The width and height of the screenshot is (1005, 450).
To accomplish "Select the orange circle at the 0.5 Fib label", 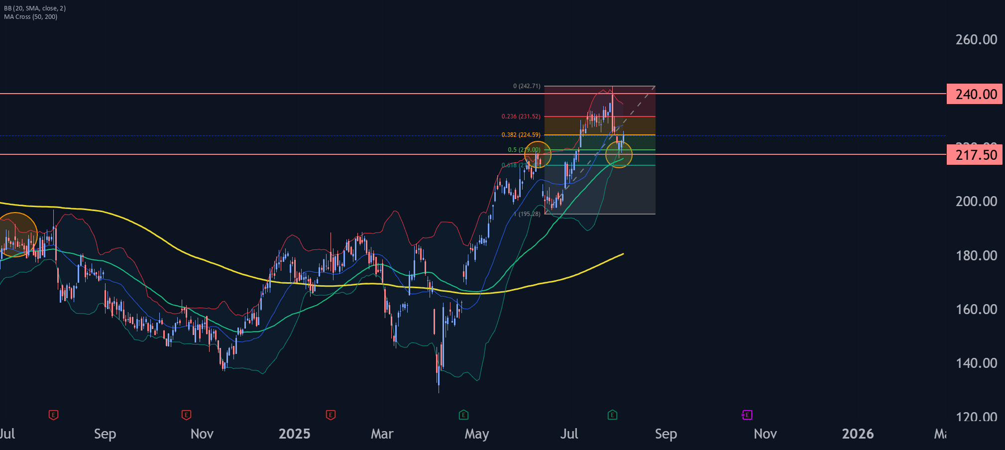I will pos(538,154).
